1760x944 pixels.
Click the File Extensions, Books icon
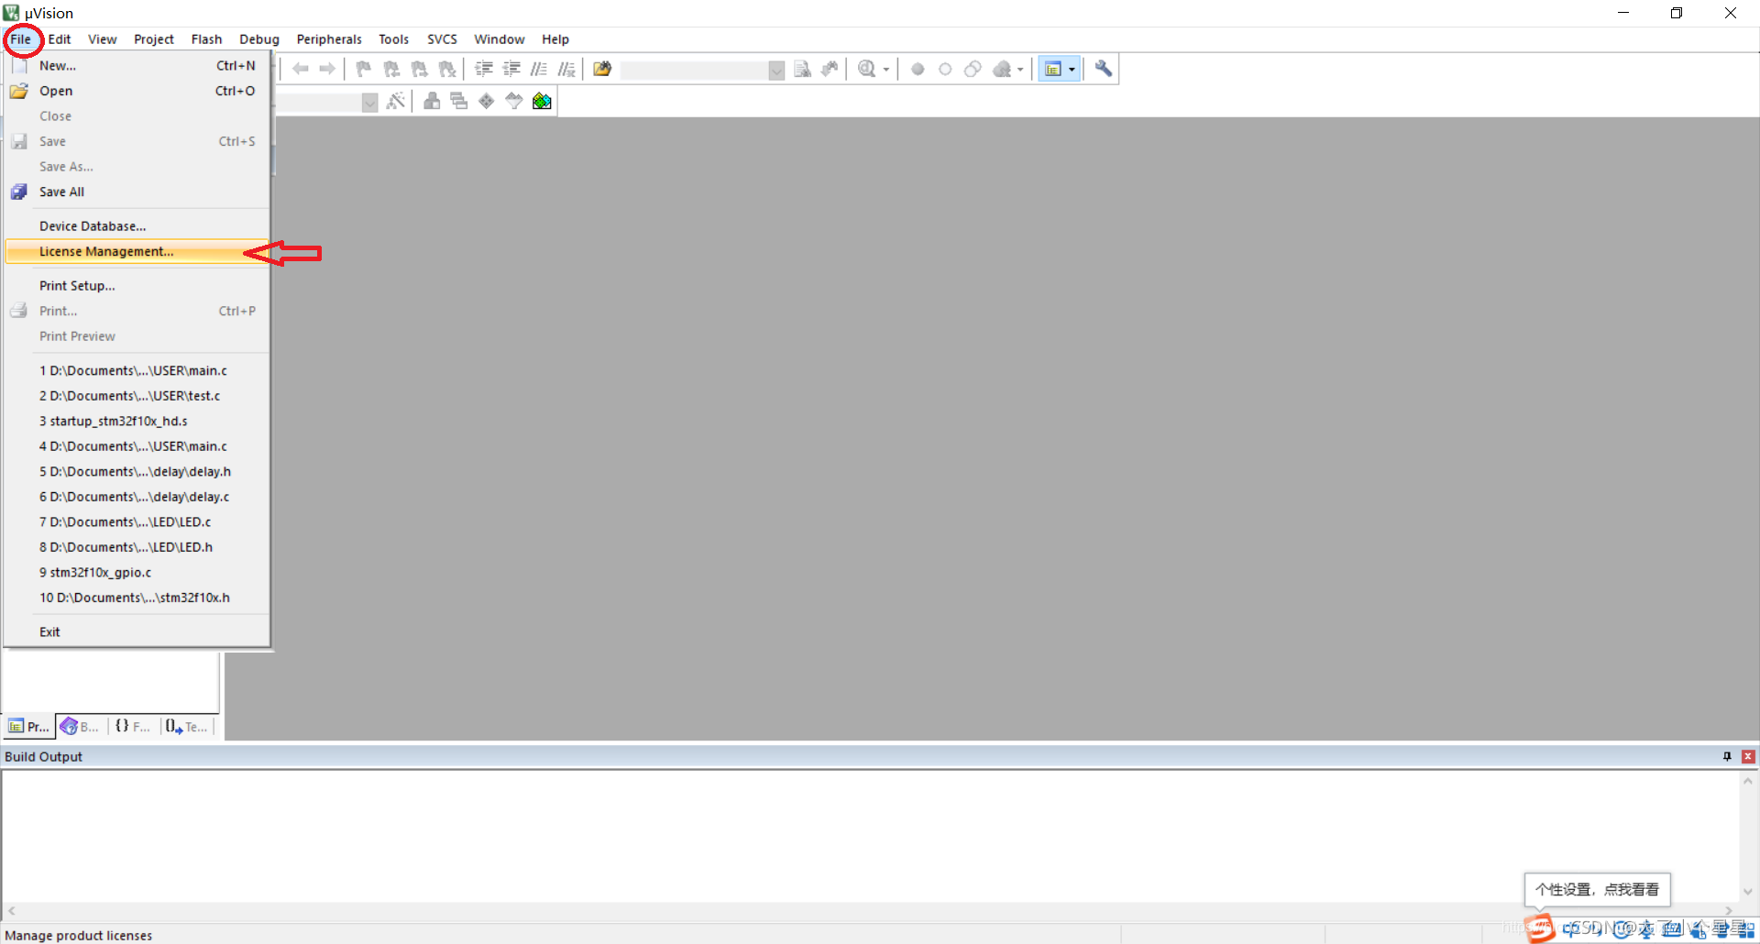click(x=432, y=101)
